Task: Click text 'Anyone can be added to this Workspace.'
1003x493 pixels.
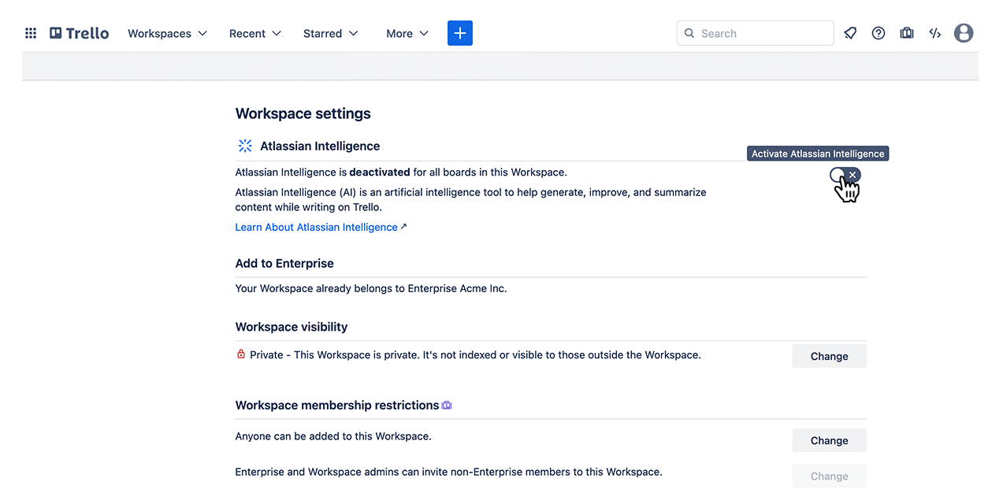Action: coord(333,436)
